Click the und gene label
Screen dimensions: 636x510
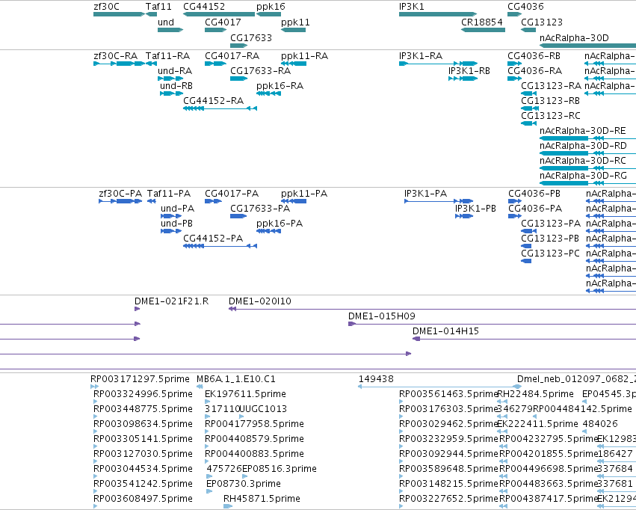(x=166, y=22)
